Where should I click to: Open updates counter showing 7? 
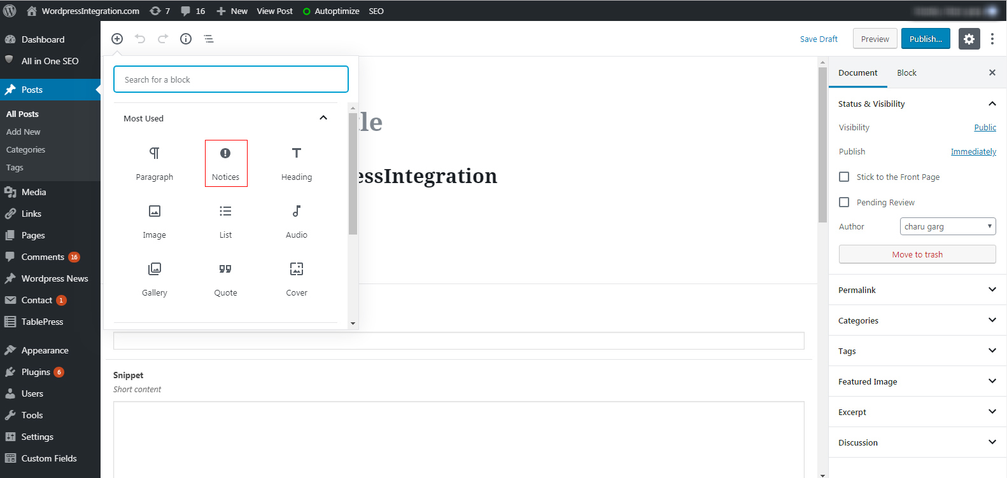(x=160, y=11)
